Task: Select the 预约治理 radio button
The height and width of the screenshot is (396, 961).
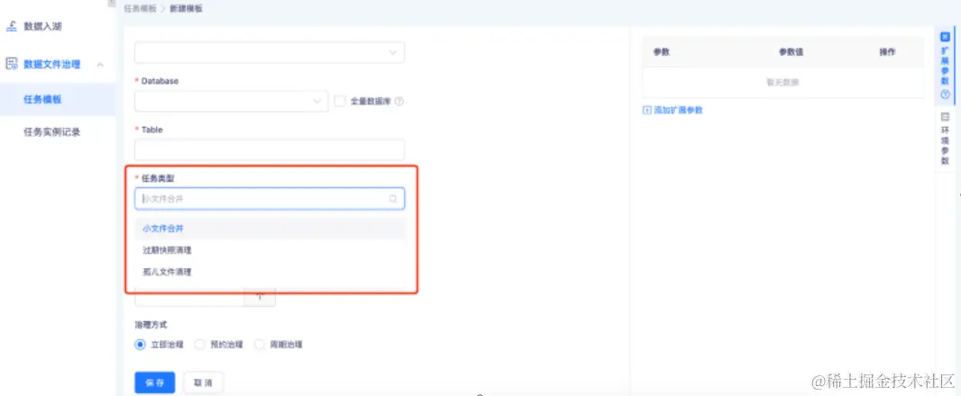Action: (x=199, y=345)
